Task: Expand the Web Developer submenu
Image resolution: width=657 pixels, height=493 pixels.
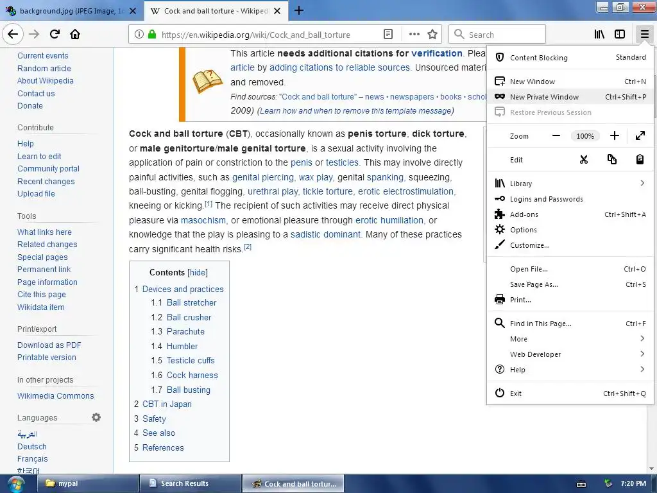Action: pos(570,354)
